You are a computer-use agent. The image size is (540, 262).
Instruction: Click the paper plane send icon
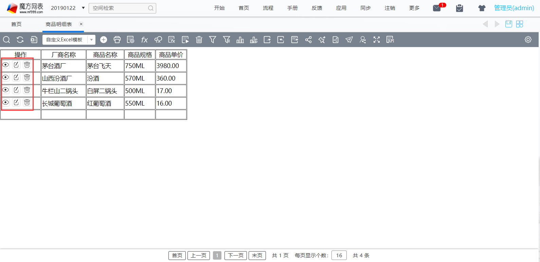point(349,40)
